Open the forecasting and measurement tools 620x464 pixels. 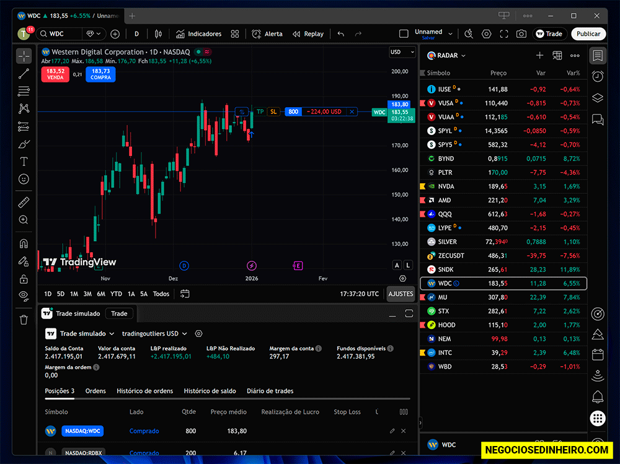coord(24,126)
